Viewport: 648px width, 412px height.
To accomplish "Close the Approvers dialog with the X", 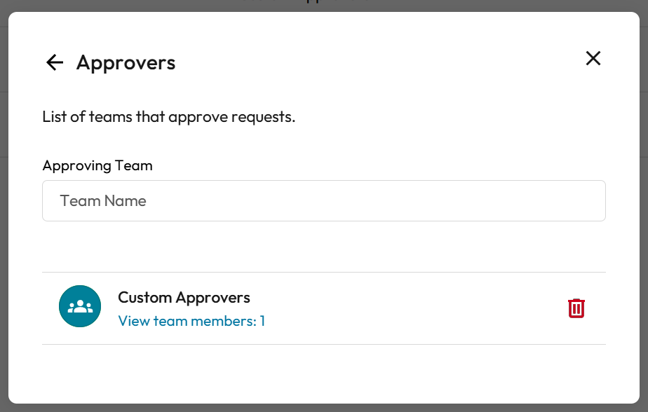I will pyautogui.click(x=593, y=58).
